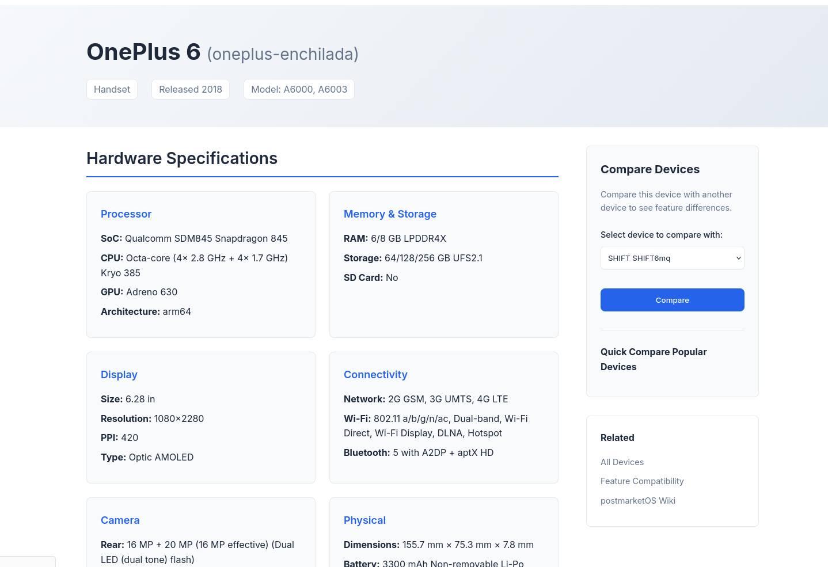Click the Compare Devices sidebar heading
828x567 pixels.
pyautogui.click(x=650, y=169)
